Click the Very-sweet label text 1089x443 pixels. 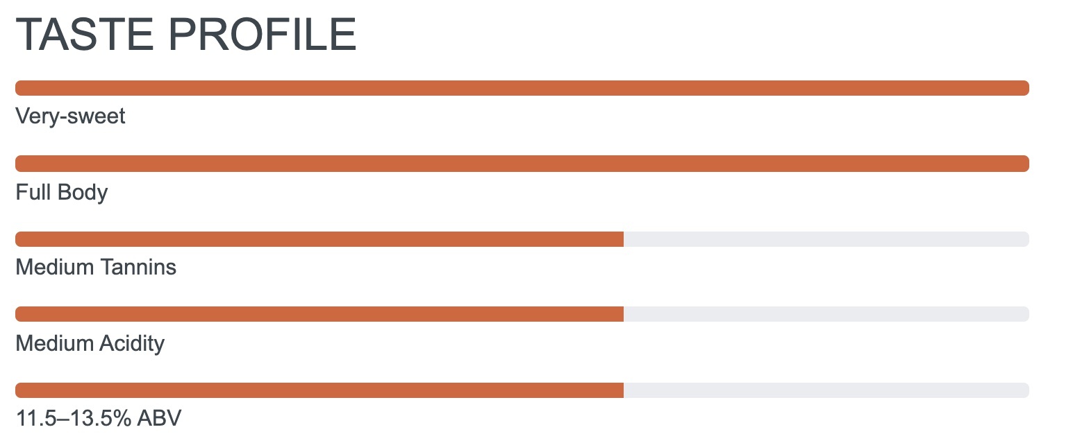[70, 116]
